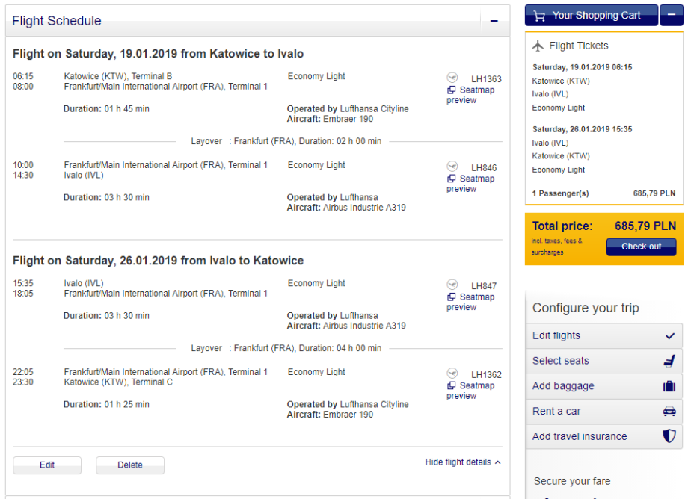This screenshot has height=499, width=688.
Task: Click the Edit button below flight schedule
Action: click(x=47, y=465)
